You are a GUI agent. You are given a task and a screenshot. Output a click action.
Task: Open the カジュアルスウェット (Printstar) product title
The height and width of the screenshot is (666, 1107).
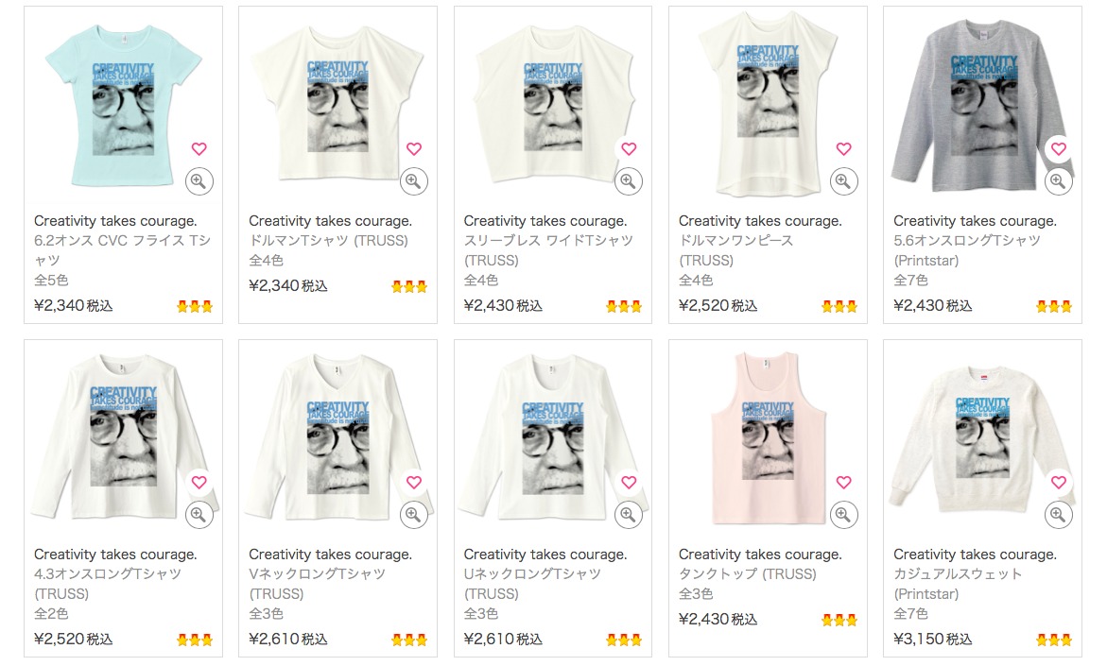coord(975,574)
